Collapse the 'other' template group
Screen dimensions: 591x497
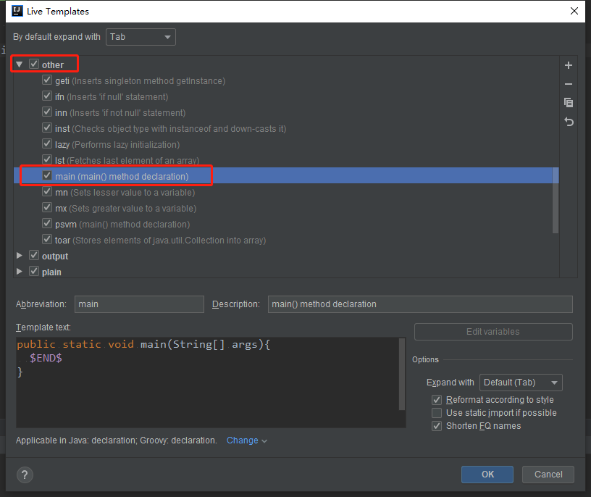(20, 64)
